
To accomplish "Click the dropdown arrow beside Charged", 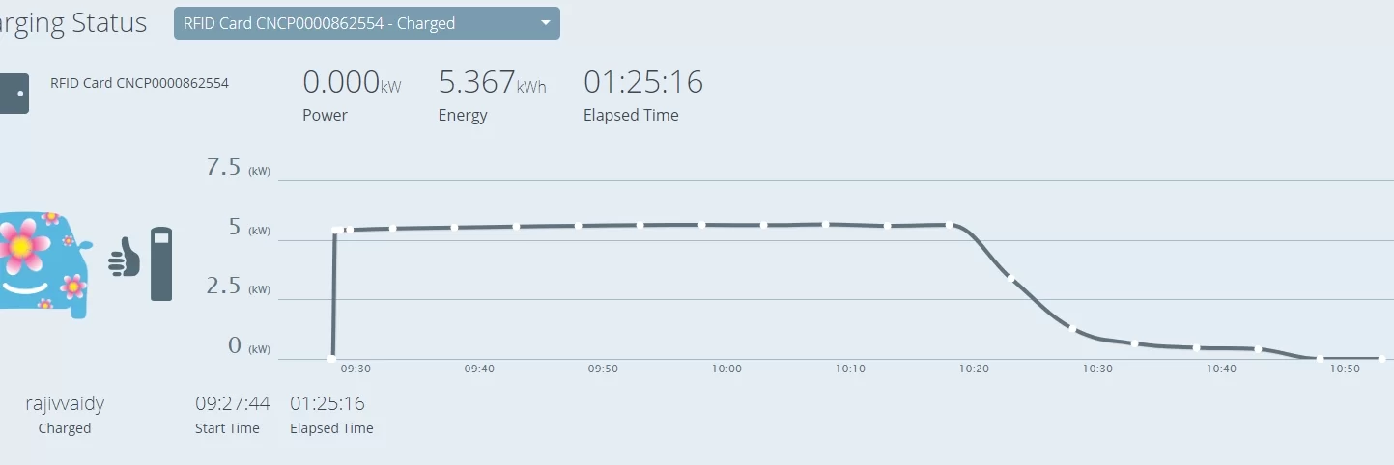I will [x=546, y=23].
